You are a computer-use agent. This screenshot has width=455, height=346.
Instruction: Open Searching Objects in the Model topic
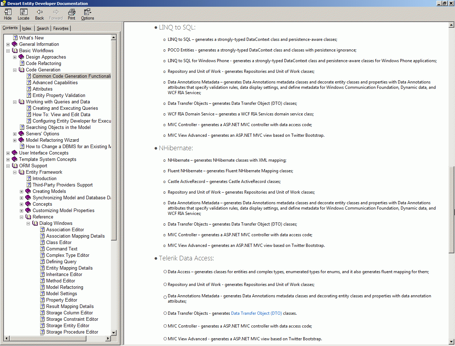click(58, 127)
